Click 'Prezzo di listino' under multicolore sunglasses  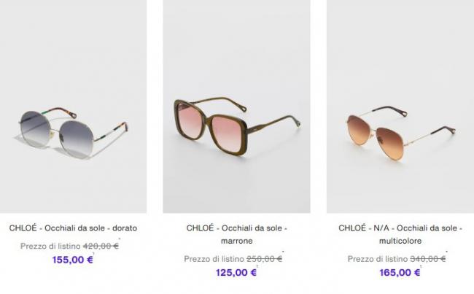tap(378, 259)
